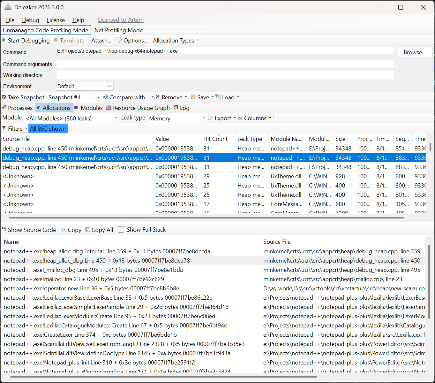Viewport: 435px width, 383px height.
Task: Switch to the Log tab
Action: (x=182, y=108)
